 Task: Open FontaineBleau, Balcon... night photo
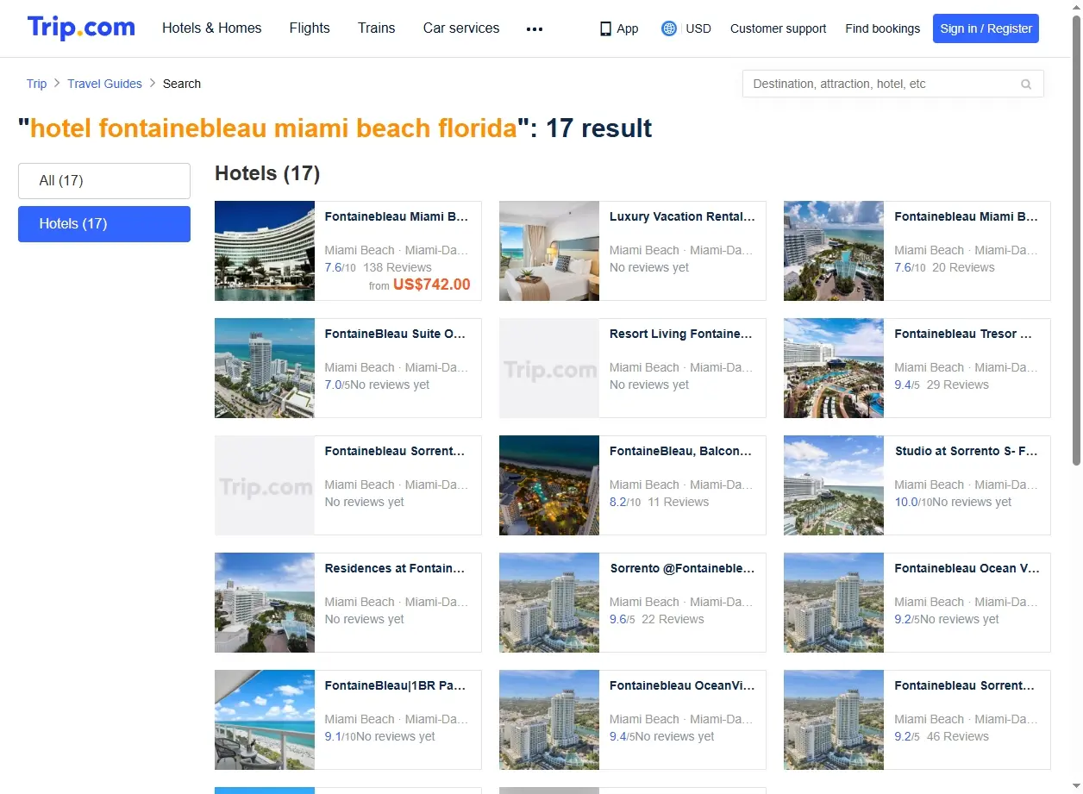[x=549, y=485]
